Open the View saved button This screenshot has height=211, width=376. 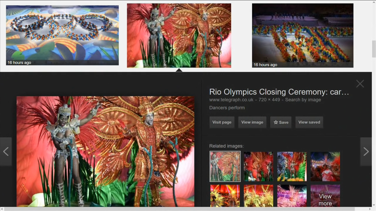[x=309, y=122]
